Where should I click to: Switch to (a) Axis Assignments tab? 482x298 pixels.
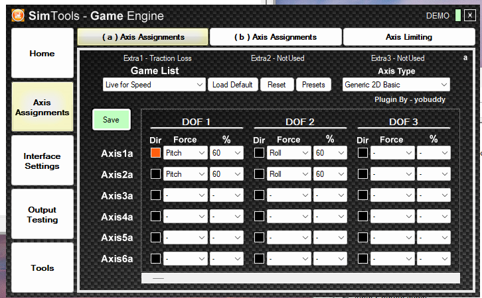143,37
